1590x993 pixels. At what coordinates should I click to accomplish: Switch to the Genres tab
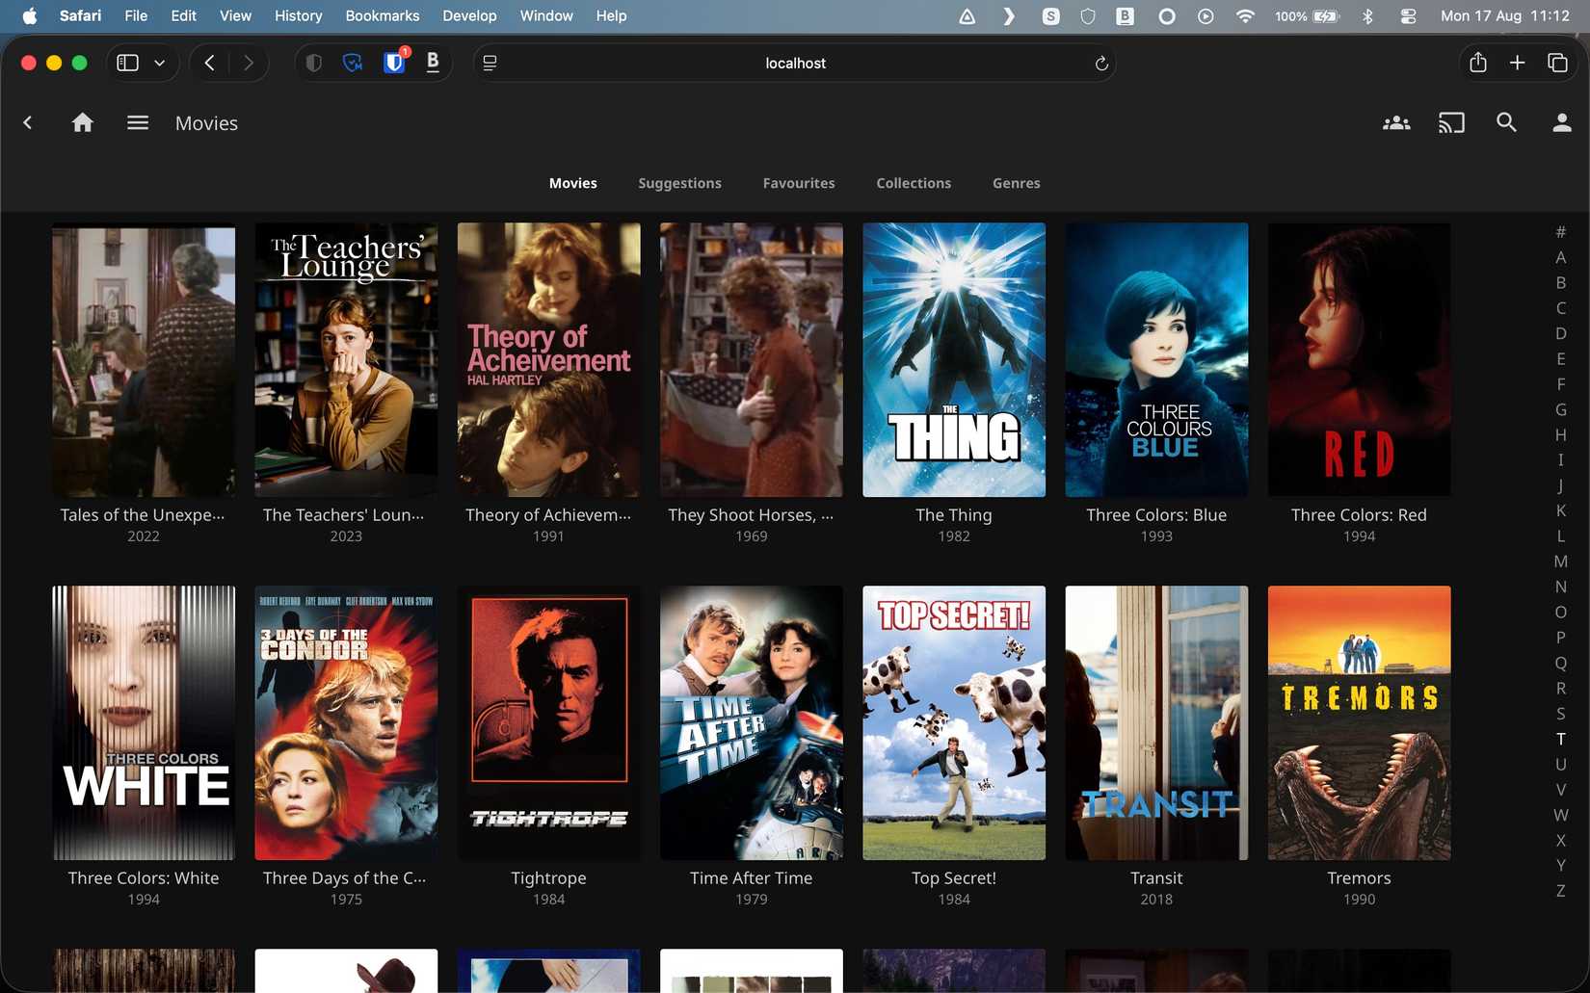tap(1017, 183)
